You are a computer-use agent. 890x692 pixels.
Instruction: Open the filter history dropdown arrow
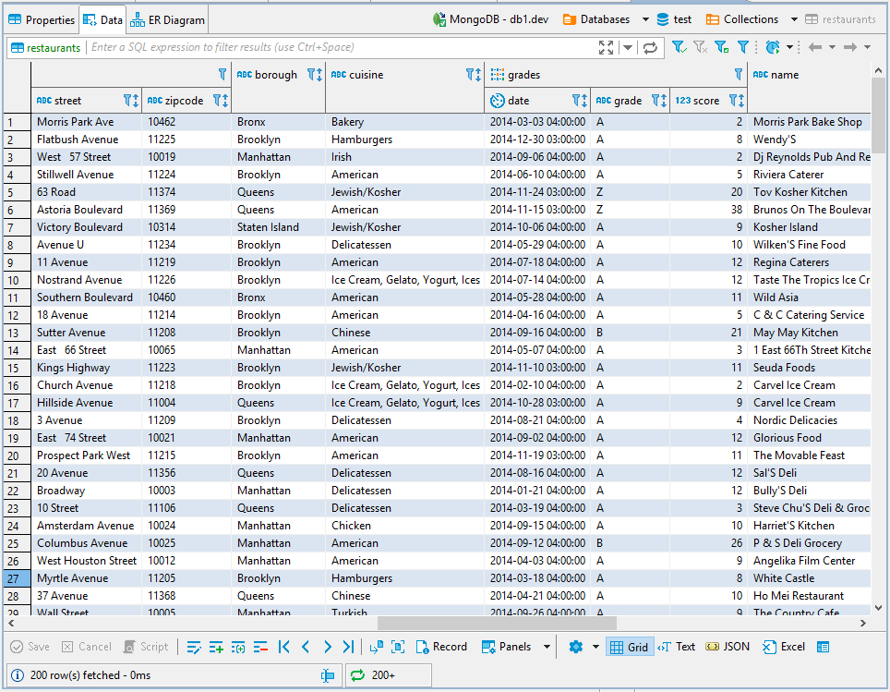628,48
